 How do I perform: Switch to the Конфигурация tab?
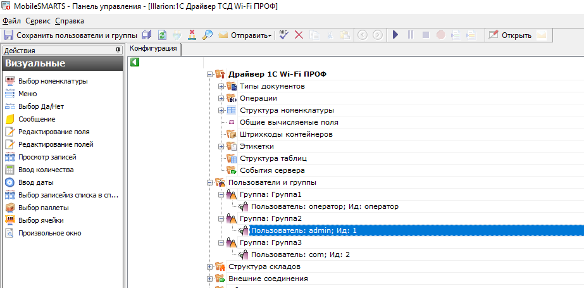[x=153, y=49]
